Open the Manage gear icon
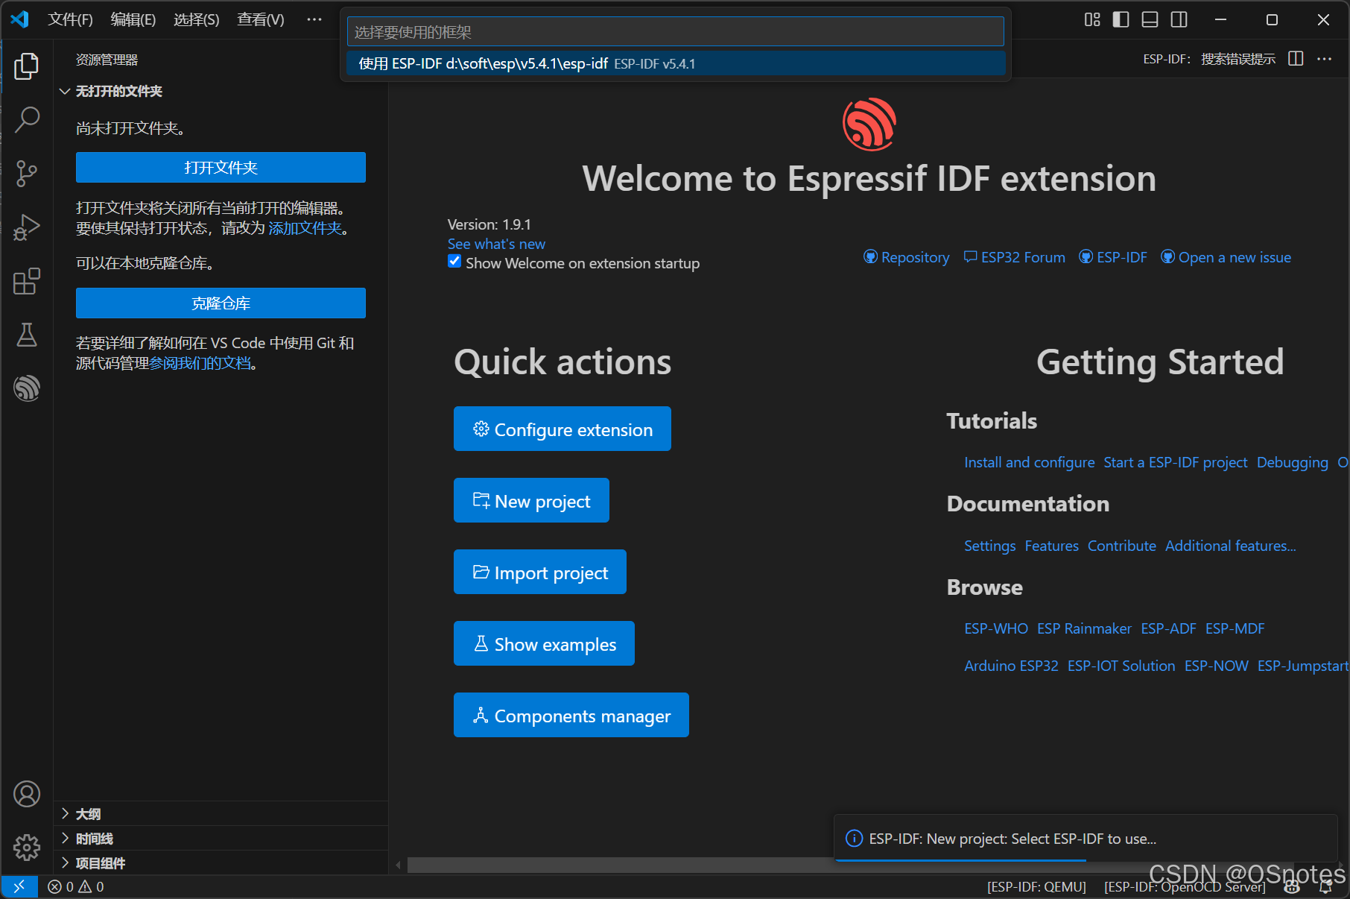Viewport: 1350px width, 899px height. tap(27, 848)
